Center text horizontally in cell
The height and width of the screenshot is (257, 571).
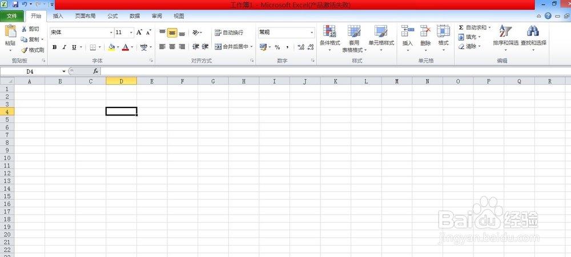coord(172,47)
